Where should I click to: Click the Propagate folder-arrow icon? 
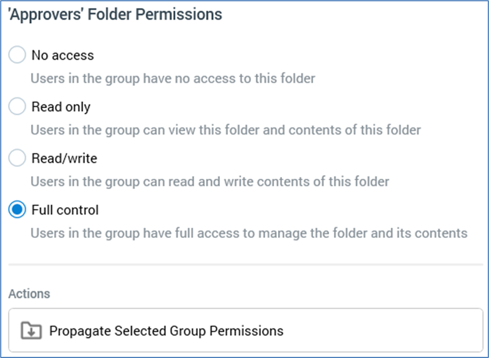(x=30, y=331)
